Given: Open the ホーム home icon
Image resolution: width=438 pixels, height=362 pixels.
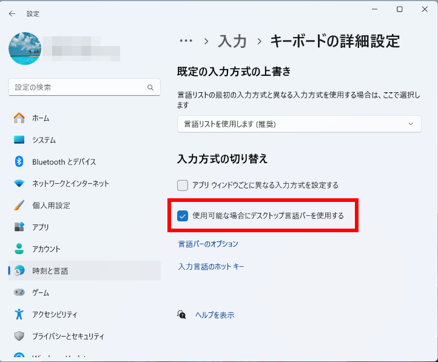Looking at the screenshot, I should [19, 118].
